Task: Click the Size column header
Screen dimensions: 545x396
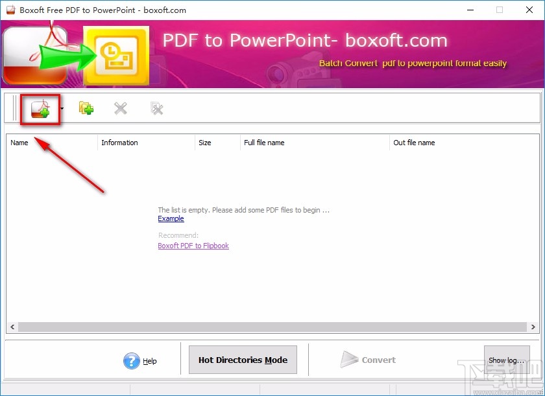Action: coord(217,143)
